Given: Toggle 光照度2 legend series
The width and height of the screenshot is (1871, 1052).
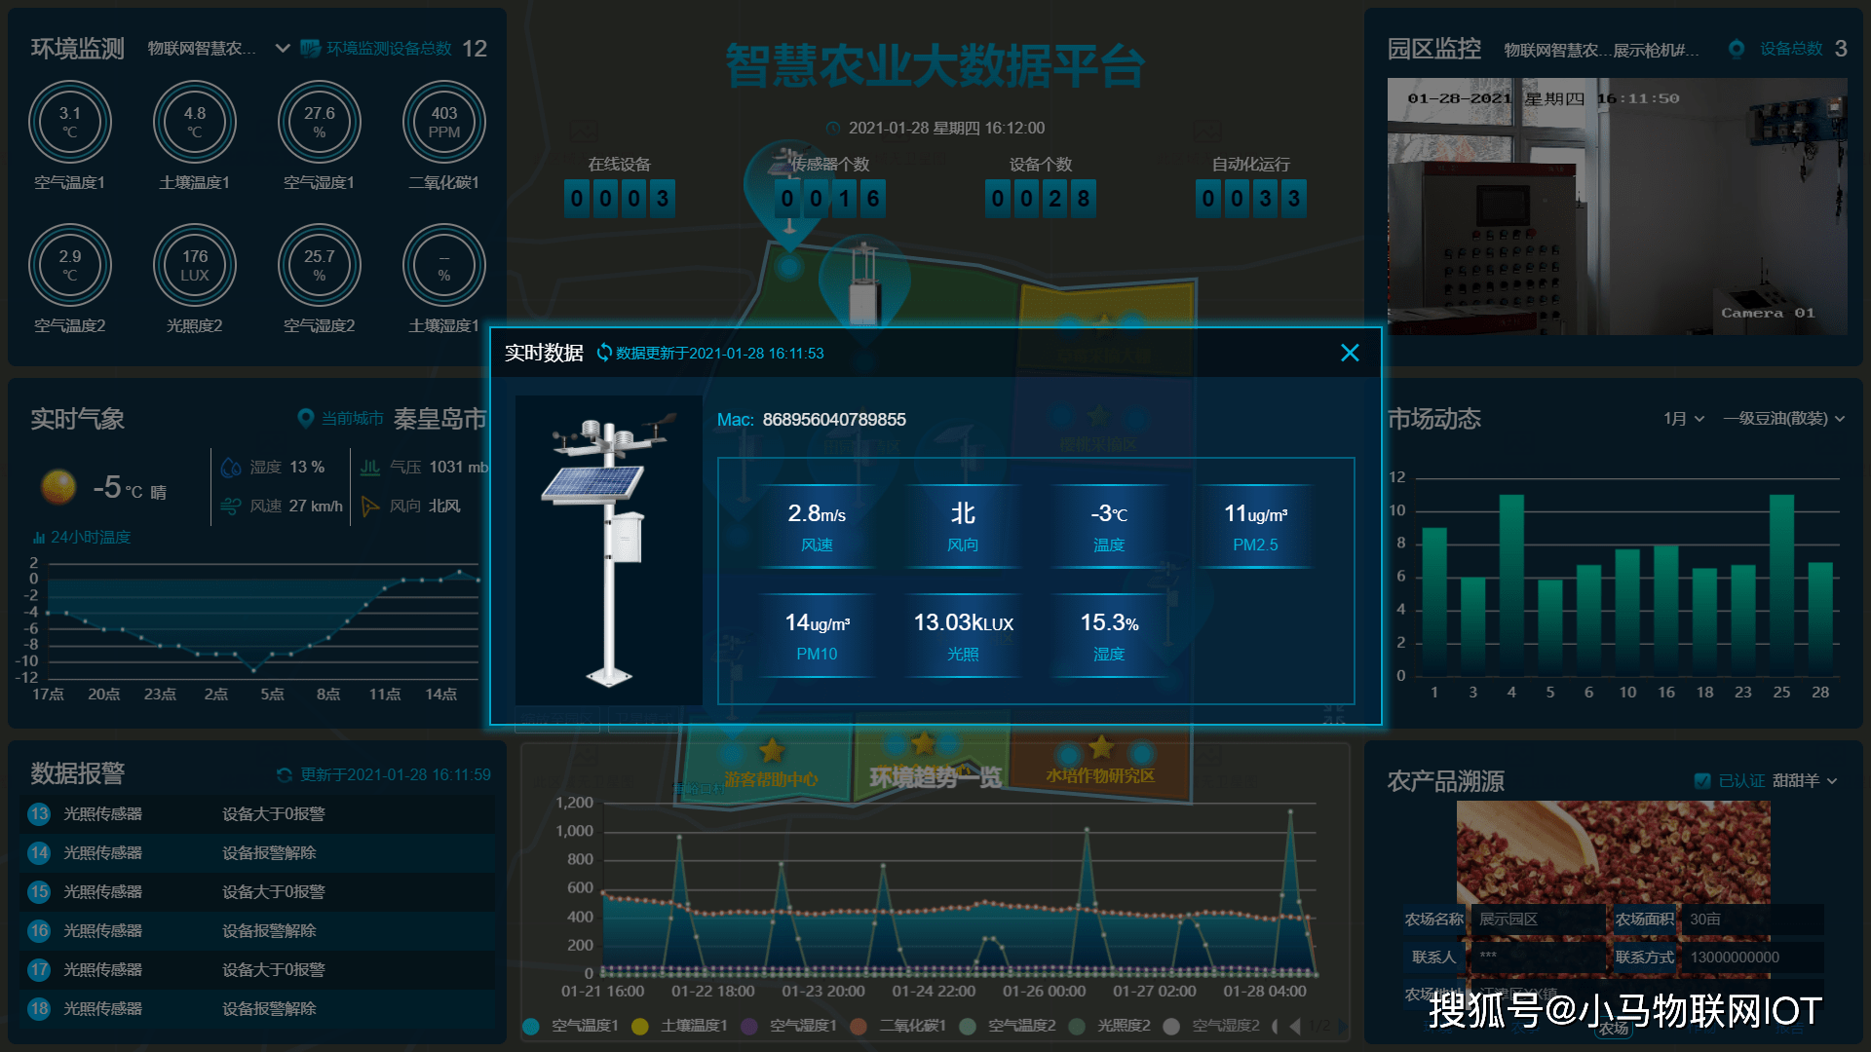Looking at the screenshot, I should point(1110,1026).
